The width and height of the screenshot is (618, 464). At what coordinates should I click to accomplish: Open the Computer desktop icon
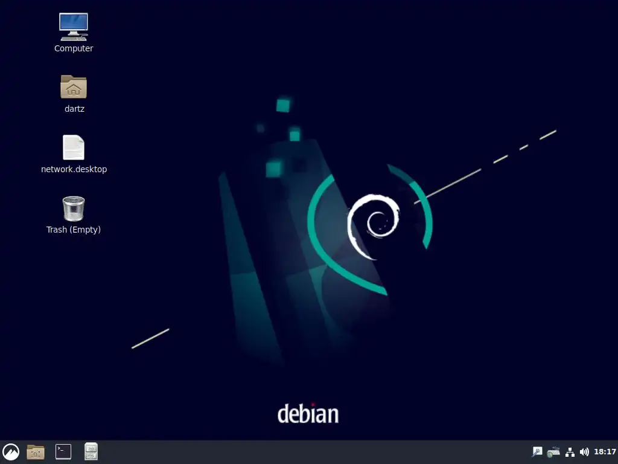[x=74, y=27]
